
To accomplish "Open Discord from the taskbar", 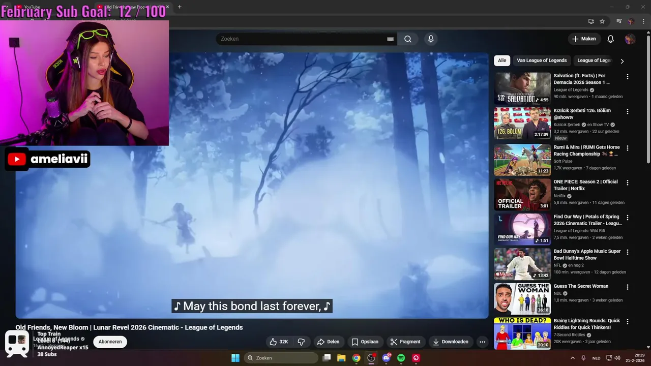I will (386, 358).
